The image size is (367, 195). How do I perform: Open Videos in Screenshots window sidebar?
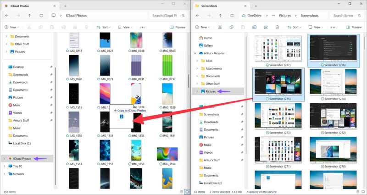tap(206, 152)
